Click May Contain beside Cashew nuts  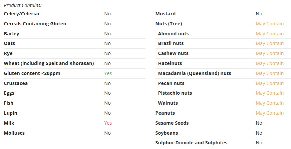[x=270, y=53]
